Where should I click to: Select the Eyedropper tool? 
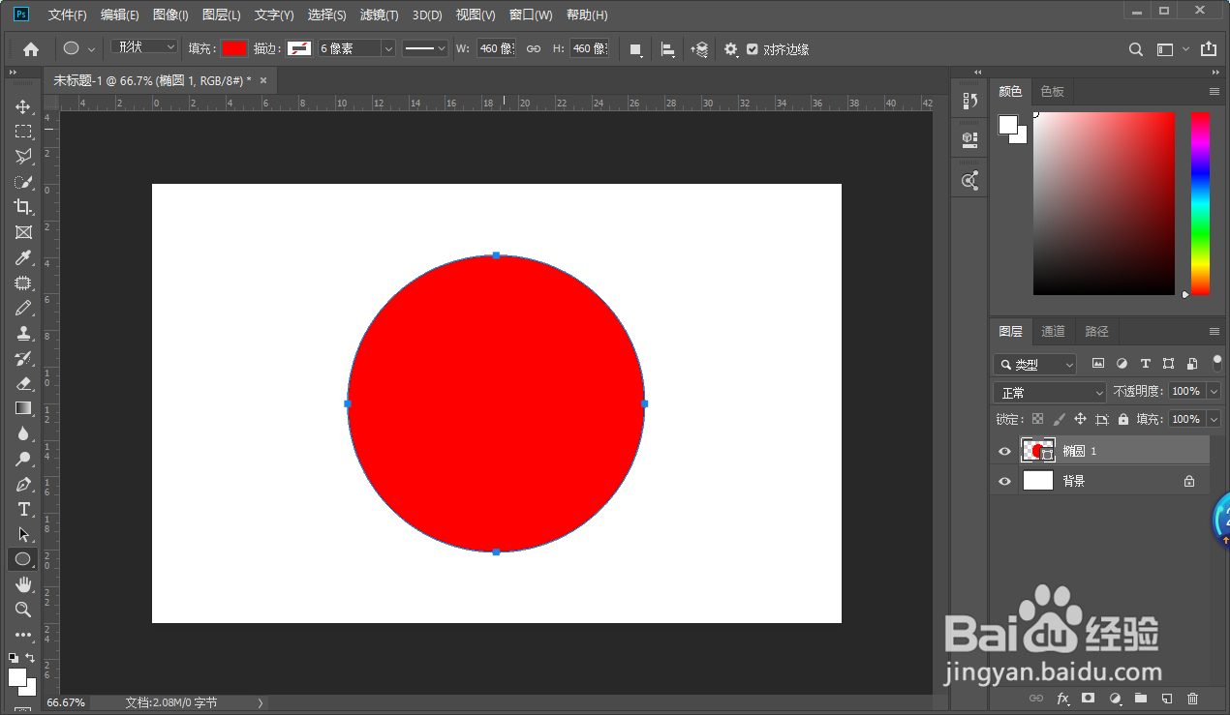coord(23,257)
